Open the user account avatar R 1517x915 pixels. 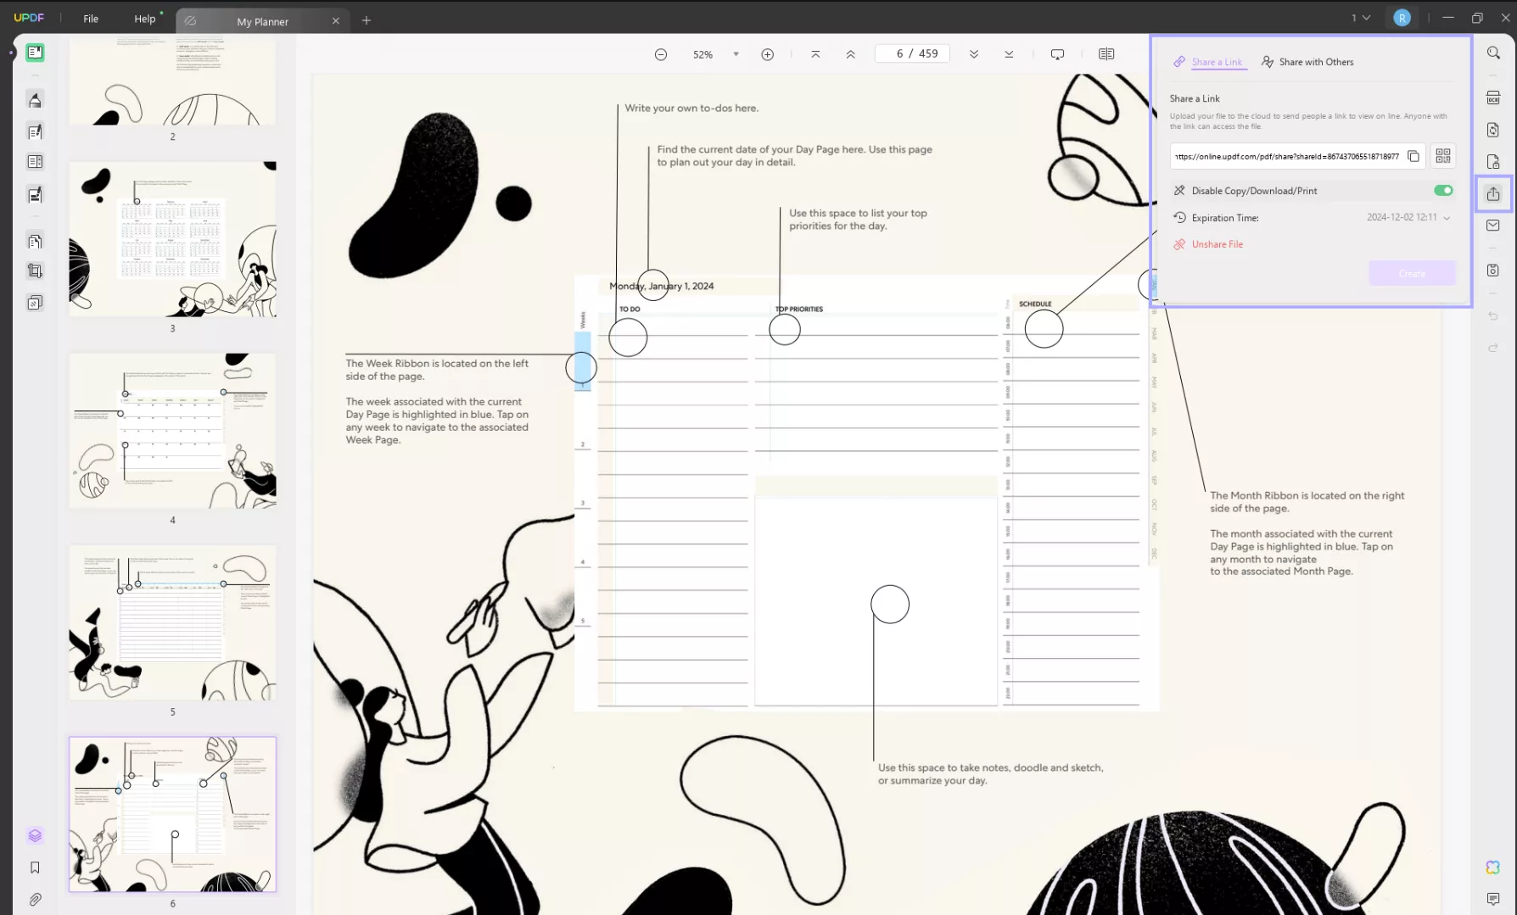tap(1402, 18)
